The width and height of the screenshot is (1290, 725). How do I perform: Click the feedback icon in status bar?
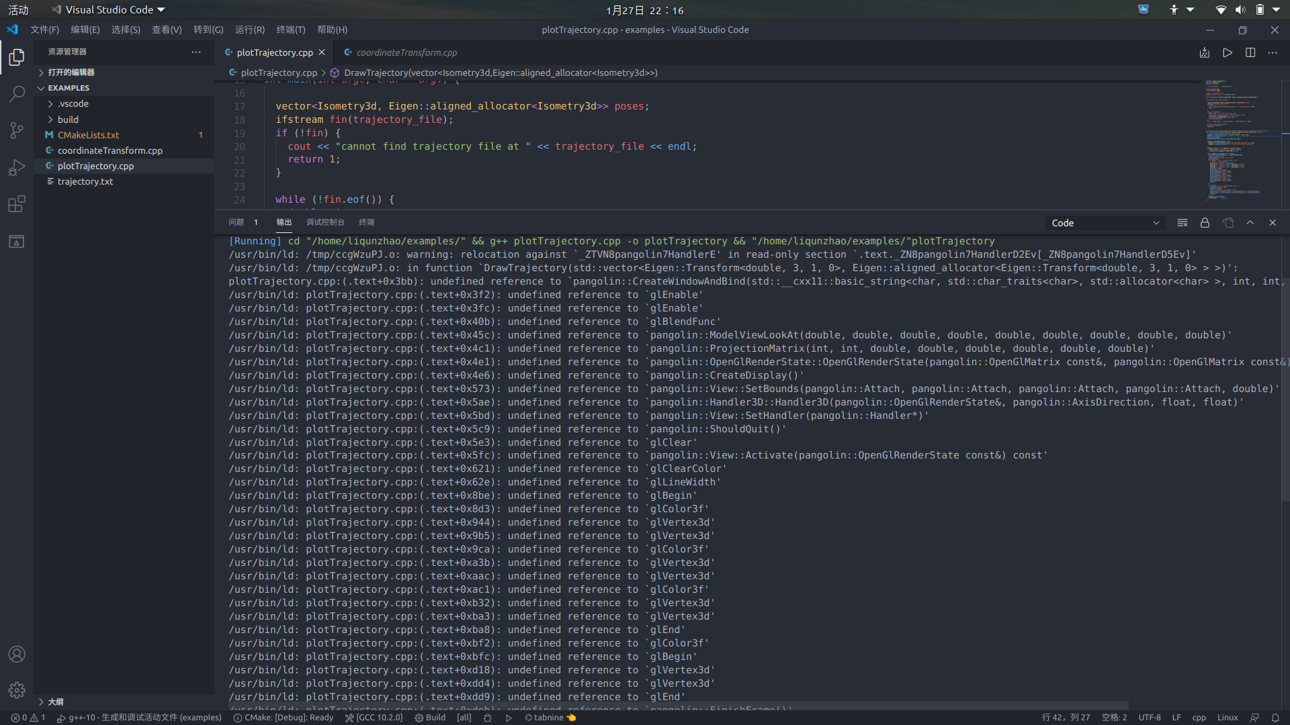pos(1254,718)
